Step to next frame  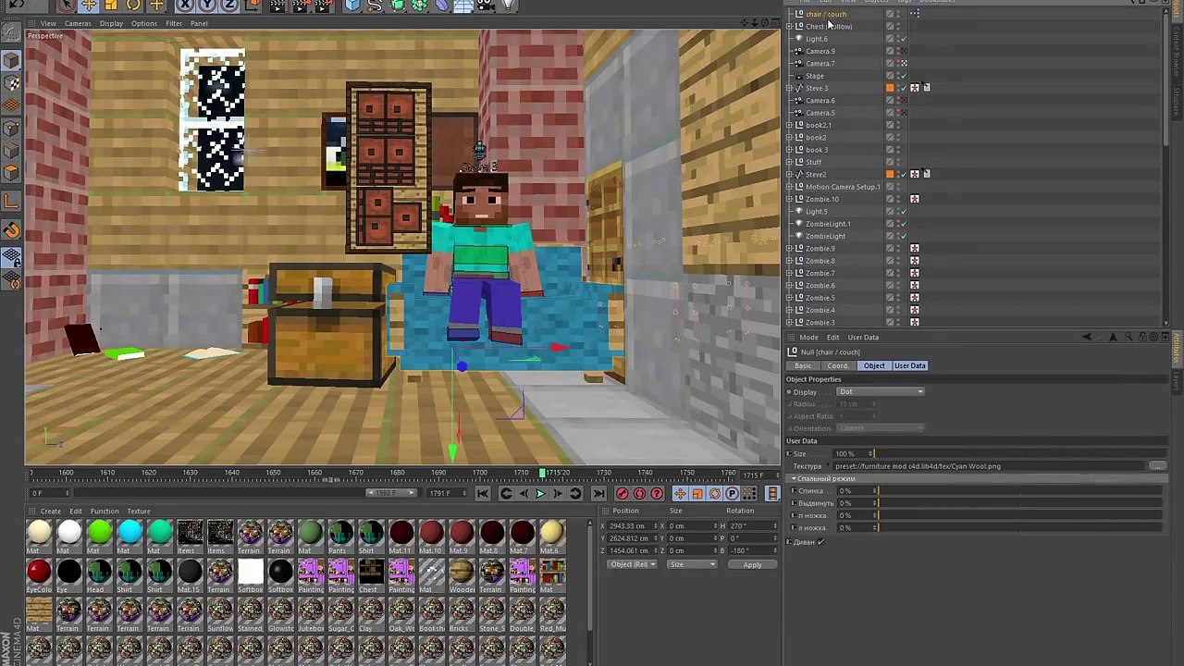point(557,494)
